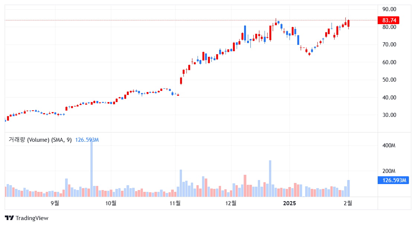Click the blue 126.593M volume axis label
416x226 pixels.
[x=393, y=180]
